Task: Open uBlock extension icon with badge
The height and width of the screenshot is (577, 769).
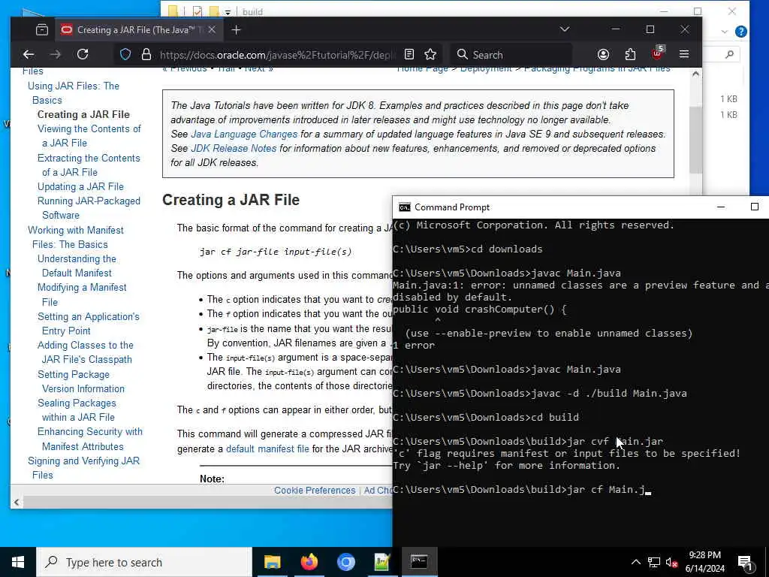Action: [657, 53]
